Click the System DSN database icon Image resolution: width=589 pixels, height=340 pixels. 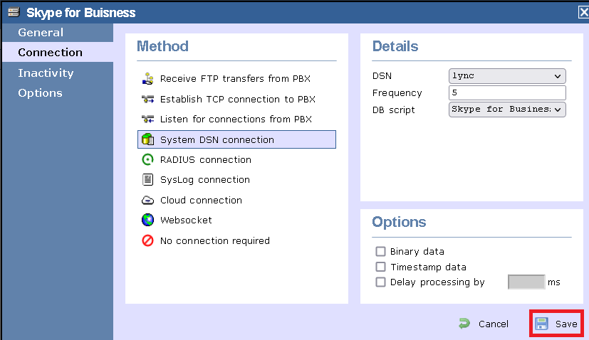(147, 139)
